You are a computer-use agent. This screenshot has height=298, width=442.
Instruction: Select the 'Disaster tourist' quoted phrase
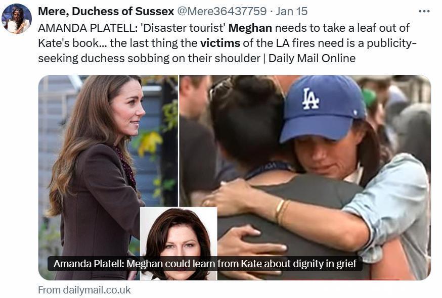183,28
